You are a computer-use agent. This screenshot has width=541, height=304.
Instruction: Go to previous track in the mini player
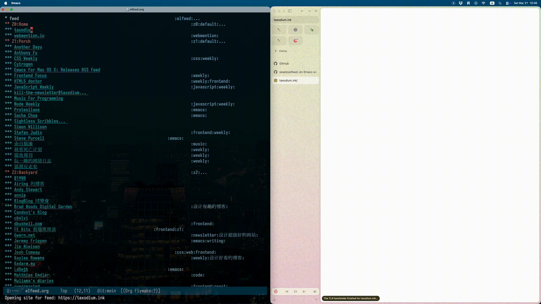tap(287, 292)
